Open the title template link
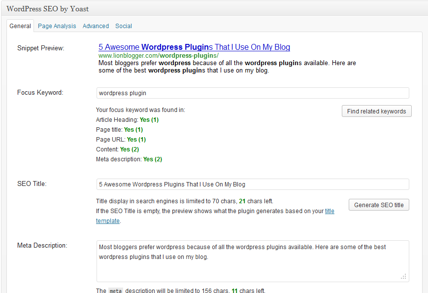Screen dimensions: 428x293 click(329, 211)
